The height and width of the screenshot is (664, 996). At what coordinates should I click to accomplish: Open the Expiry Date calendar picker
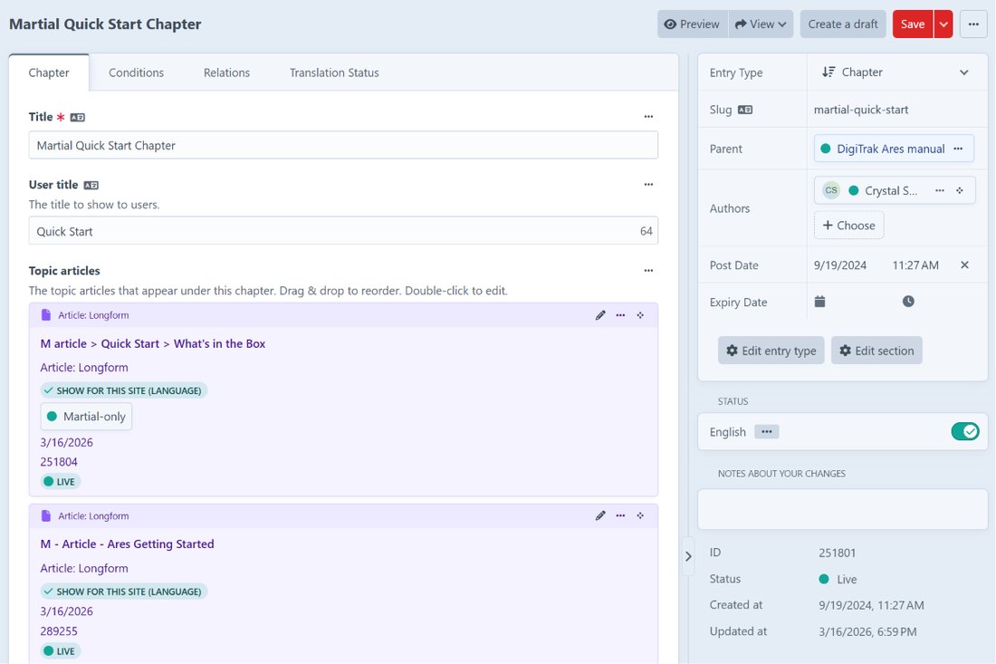click(820, 301)
